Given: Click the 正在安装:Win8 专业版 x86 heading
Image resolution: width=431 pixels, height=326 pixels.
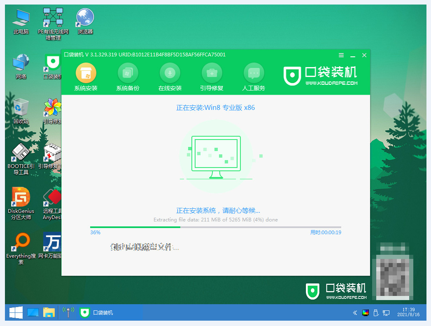Looking at the screenshot, I should click(x=216, y=108).
